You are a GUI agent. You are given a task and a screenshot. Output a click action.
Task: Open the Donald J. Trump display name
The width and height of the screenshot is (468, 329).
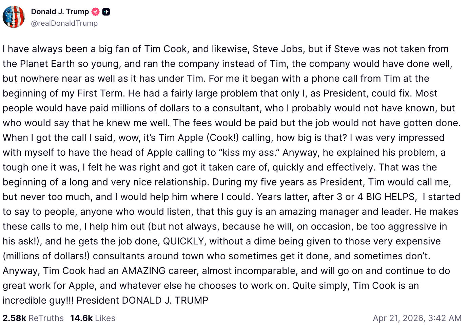click(x=60, y=12)
